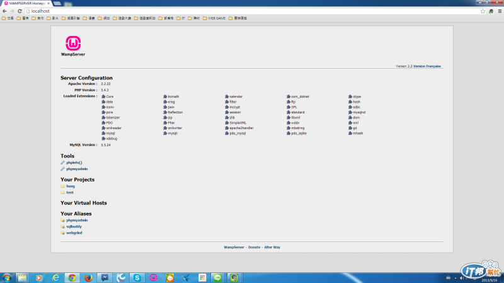Open the Windows Start menu
The width and height of the screenshot is (504, 283).
[7, 278]
